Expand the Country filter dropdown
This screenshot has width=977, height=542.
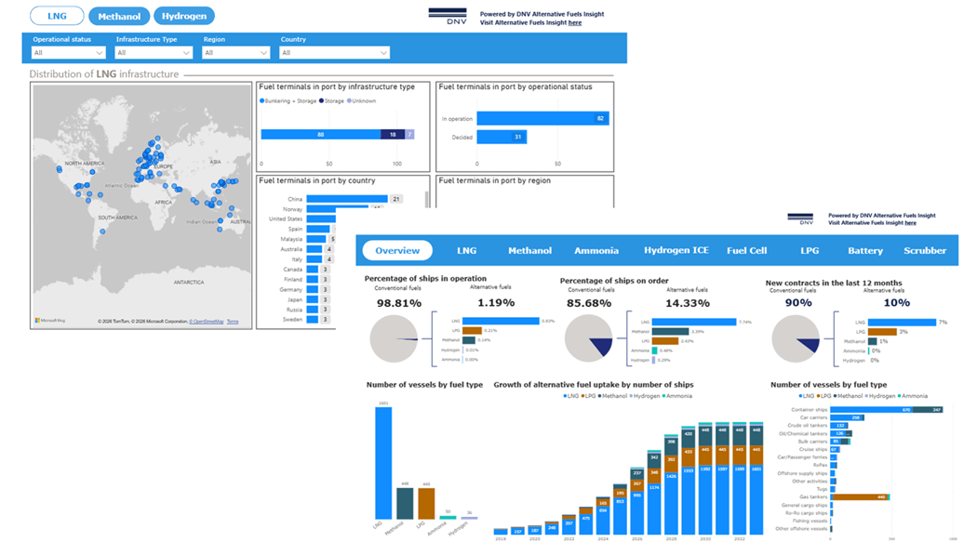[x=335, y=53]
